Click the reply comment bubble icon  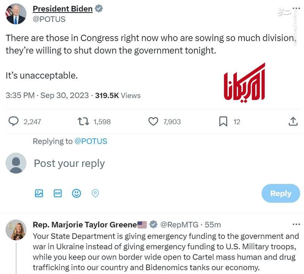point(14,121)
